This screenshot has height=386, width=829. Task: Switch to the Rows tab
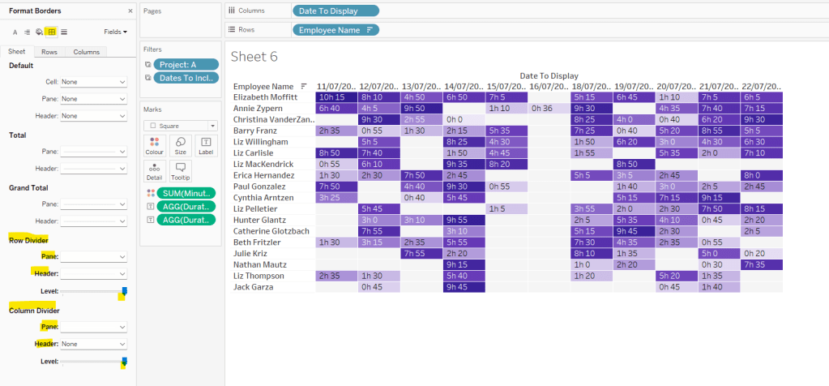(x=49, y=52)
